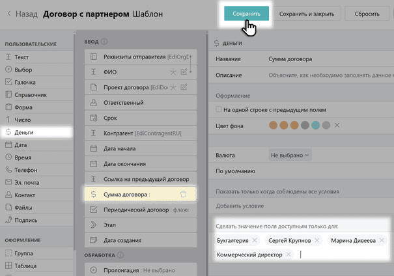Enable На одной строке с предыдущим полем

(218, 109)
